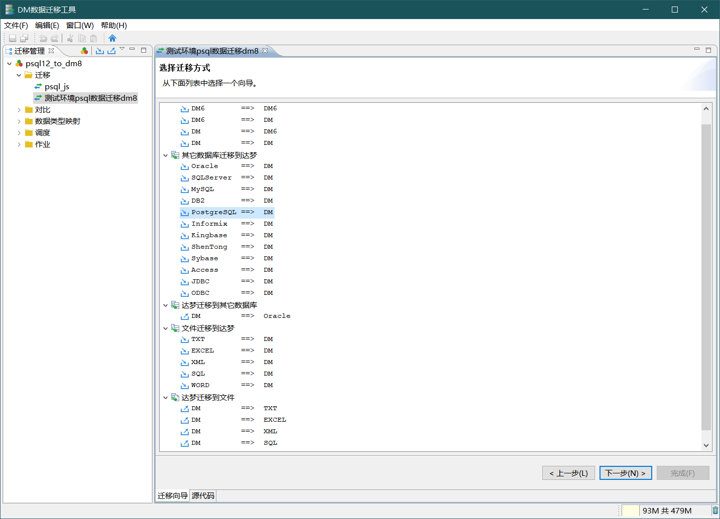
Task: Expand the 作业 folder
Action: [x=19, y=144]
